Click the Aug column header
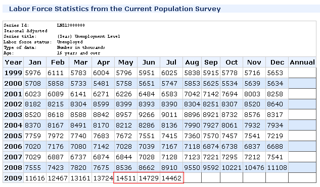The height and width of the screenshot is (187, 320). tap(192, 63)
